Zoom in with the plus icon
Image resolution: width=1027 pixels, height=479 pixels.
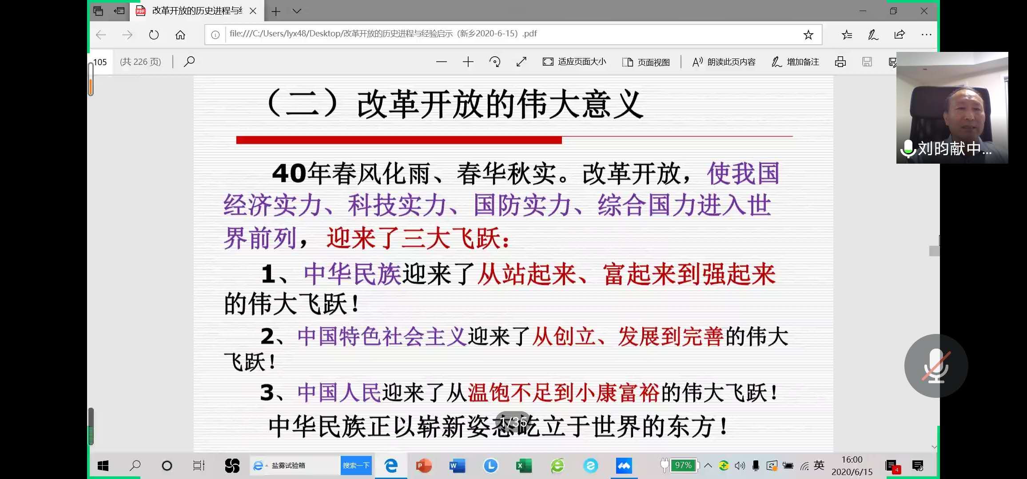point(468,62)
